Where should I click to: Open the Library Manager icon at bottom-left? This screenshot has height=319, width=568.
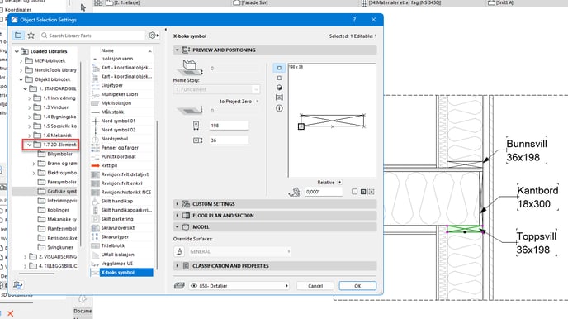pyautogui.click(x=18, y=285)
